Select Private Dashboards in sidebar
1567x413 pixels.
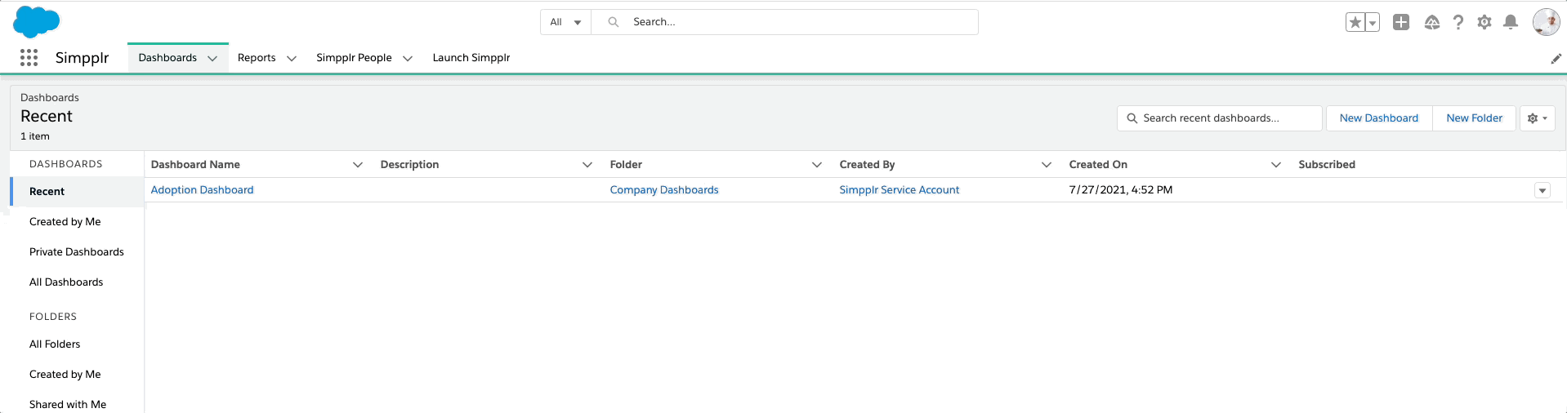tap(77, 252)
